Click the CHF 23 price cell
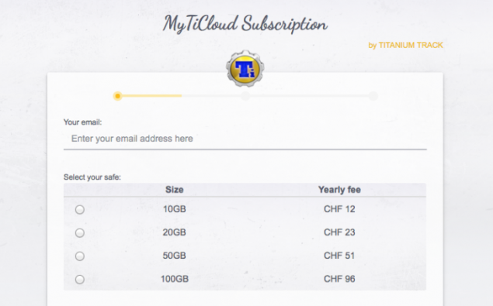 [x=339, y=232]
